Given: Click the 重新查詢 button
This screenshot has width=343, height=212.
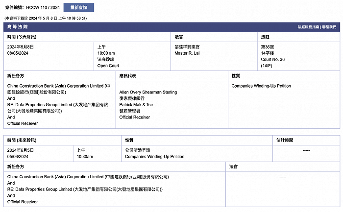Looking at the screenshot, I should click(x=78, y=8).
